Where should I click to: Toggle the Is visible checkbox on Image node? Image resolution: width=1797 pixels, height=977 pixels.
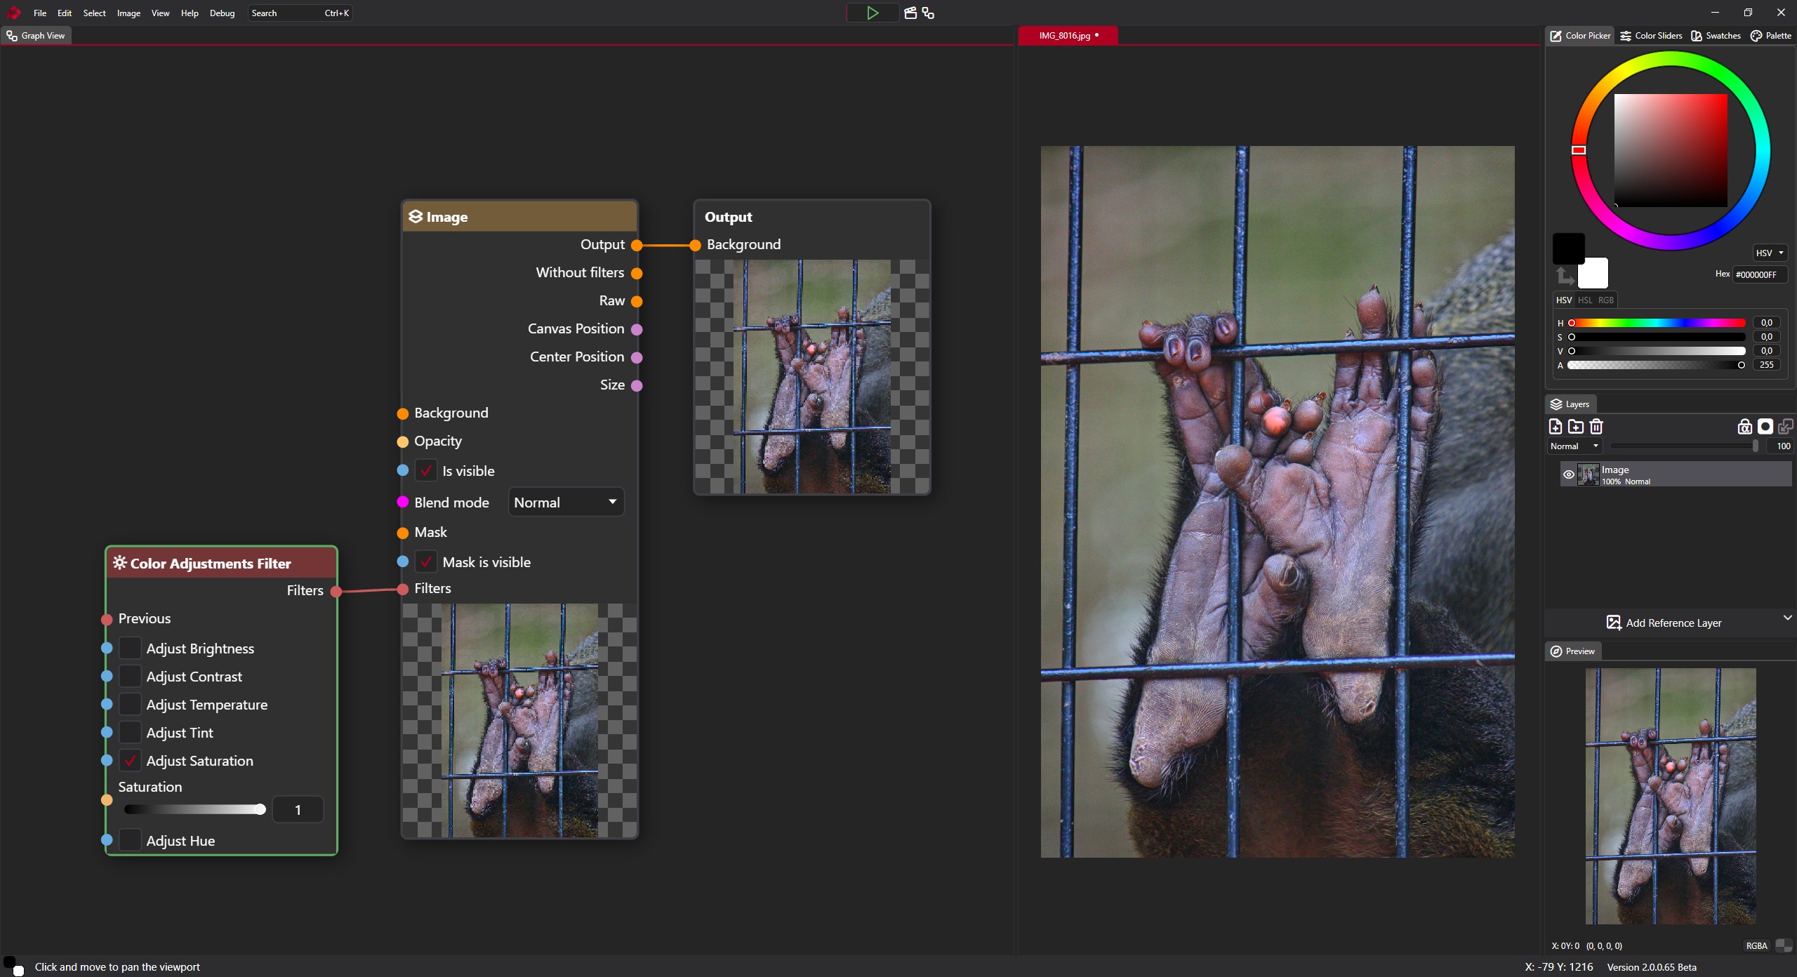pos(426,470)
